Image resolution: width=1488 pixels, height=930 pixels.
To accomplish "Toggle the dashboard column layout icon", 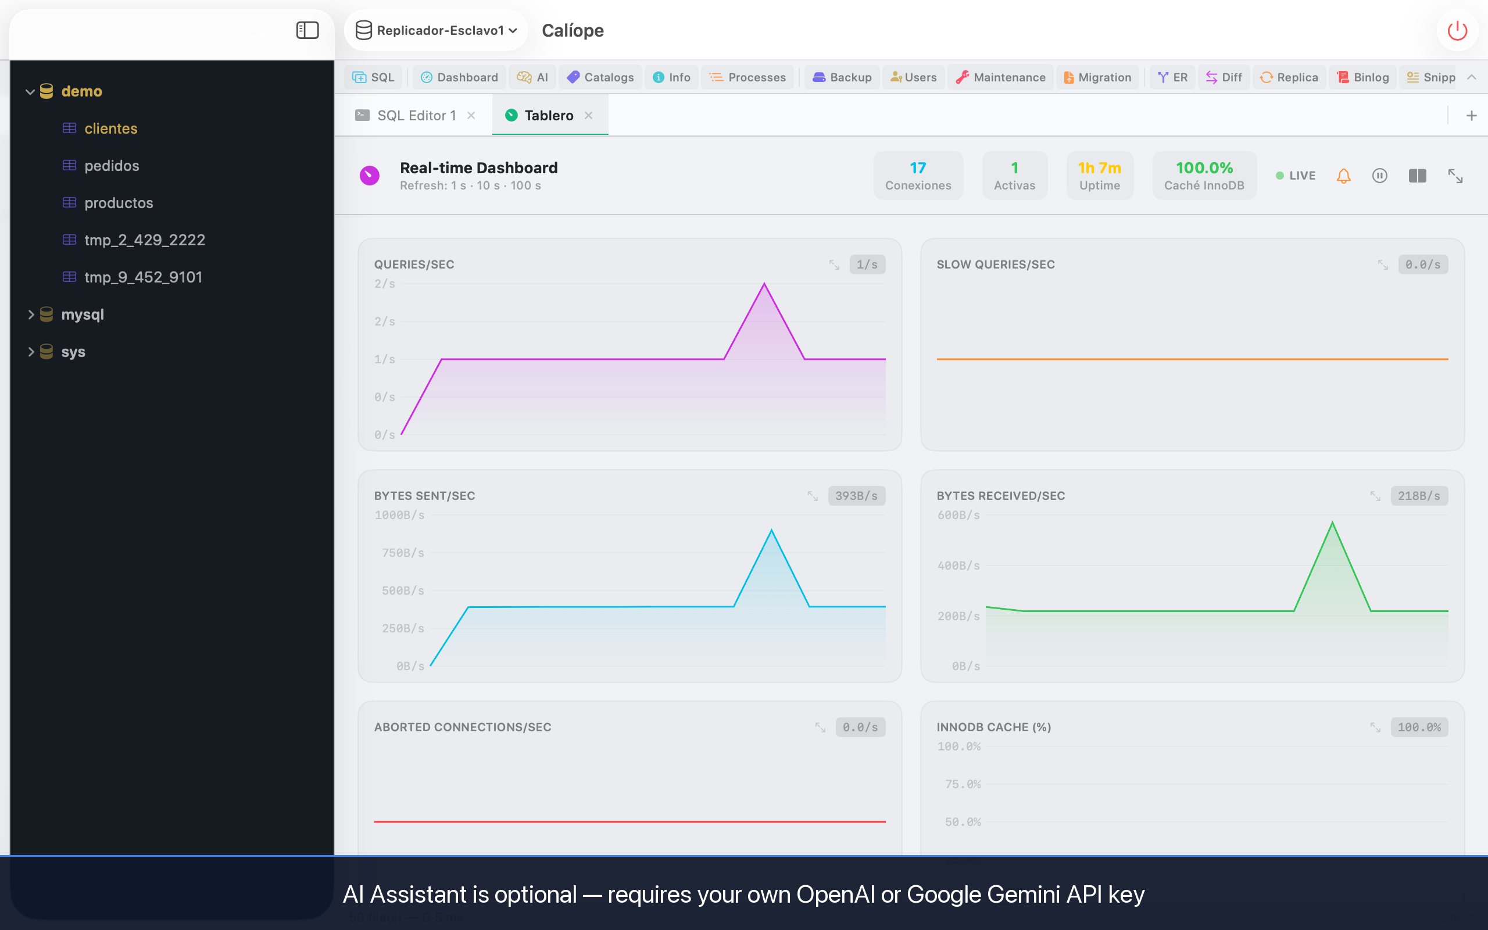I will pos(1417,176).
